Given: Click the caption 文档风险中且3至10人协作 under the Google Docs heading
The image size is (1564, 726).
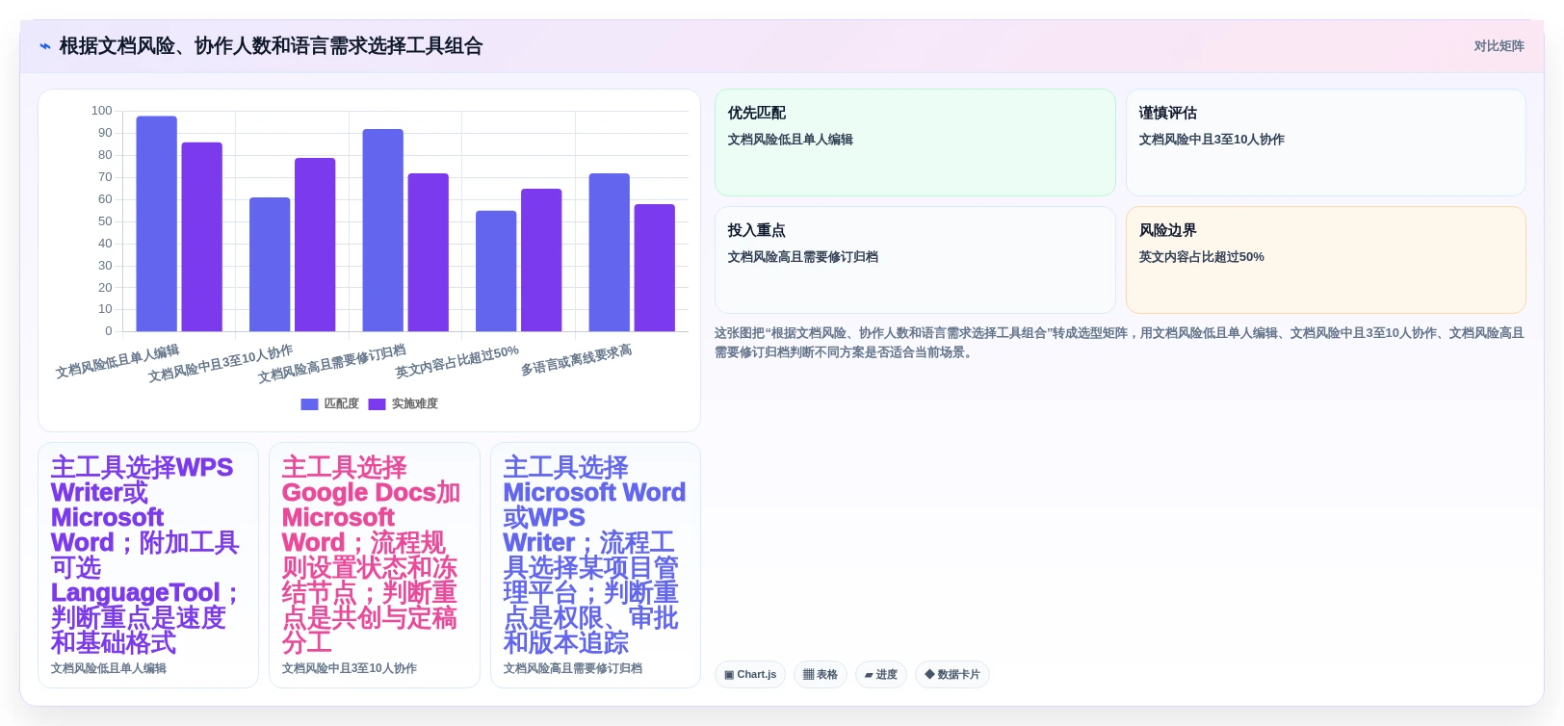Looking at the screenshot, I should pyautogui.click(x=350, y=668).
